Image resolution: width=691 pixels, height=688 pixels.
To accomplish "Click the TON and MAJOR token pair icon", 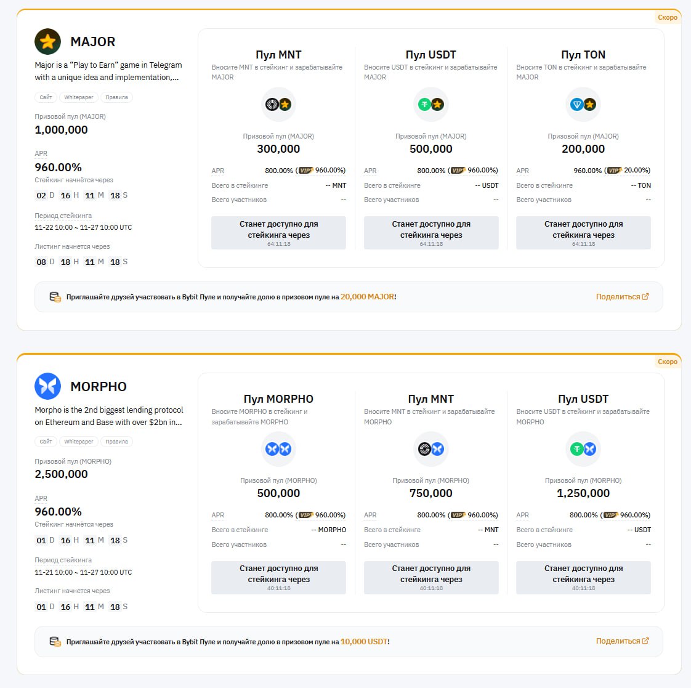I will (583, 105).
